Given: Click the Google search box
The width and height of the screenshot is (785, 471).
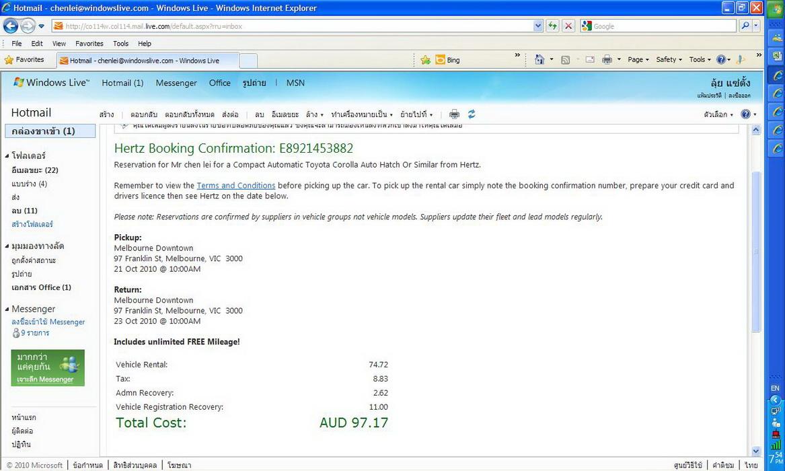Looking at the screenshot, I should click(659, 26).
